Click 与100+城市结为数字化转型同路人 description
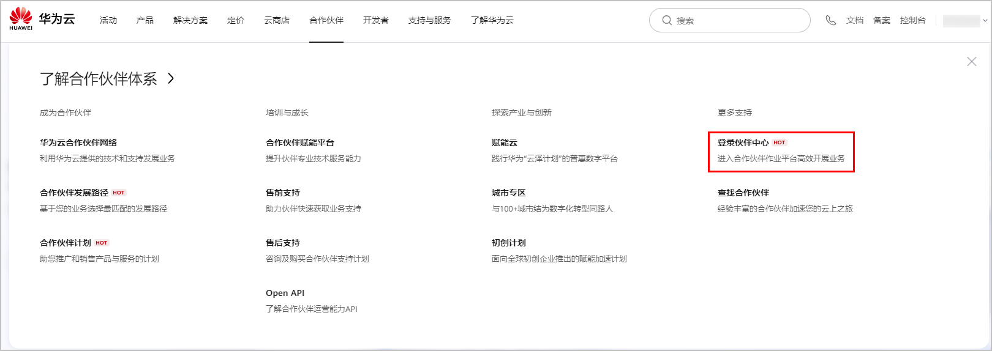The width and height of the screenshot is (992, 351). [x=552, y=209]
